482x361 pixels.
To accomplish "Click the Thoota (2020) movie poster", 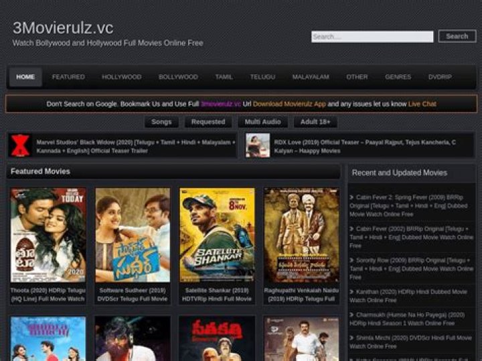I will (x=48, y=235).
